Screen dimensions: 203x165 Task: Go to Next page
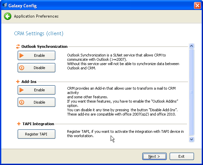pyautogui.click(x=154, y=156)
